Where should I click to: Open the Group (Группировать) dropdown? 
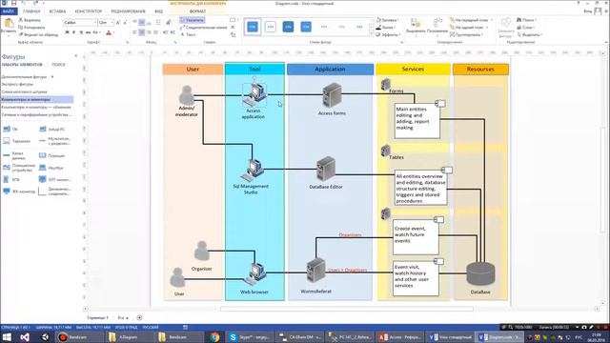click(466, 34)
